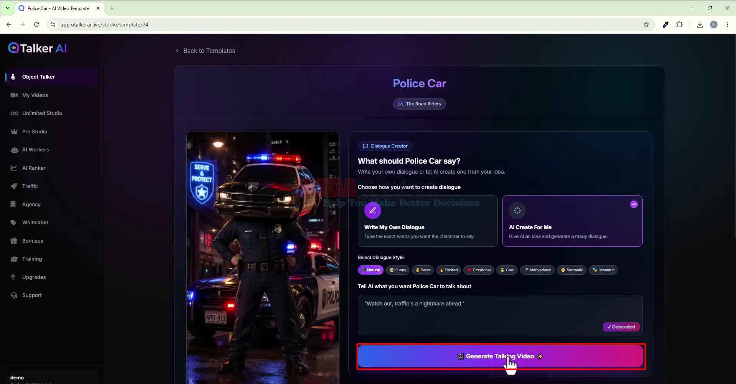Select the Cool dialogue style
Screen dimensions: 736x384
click(507, 270)
